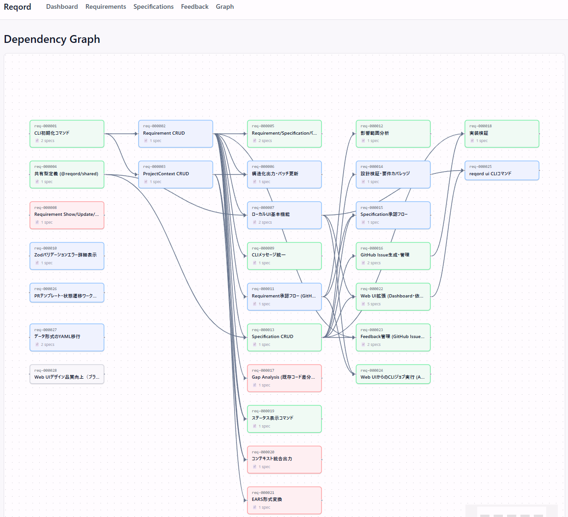This screenshot has width=568, height=517.
Task: Open the Specifications page
Action: pos(153,6)
